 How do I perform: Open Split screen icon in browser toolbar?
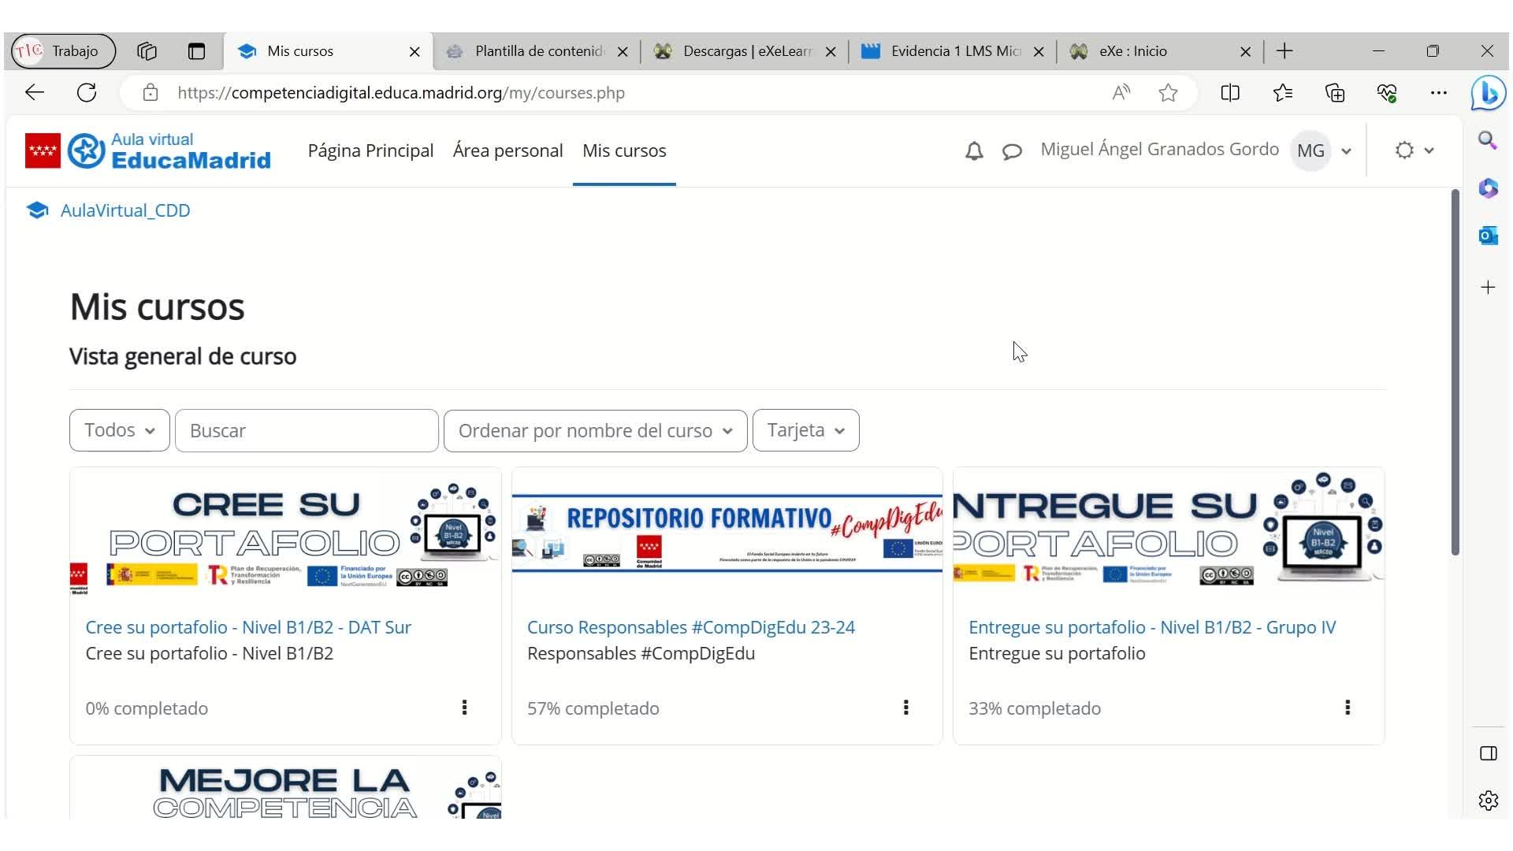coord(1229,93)
